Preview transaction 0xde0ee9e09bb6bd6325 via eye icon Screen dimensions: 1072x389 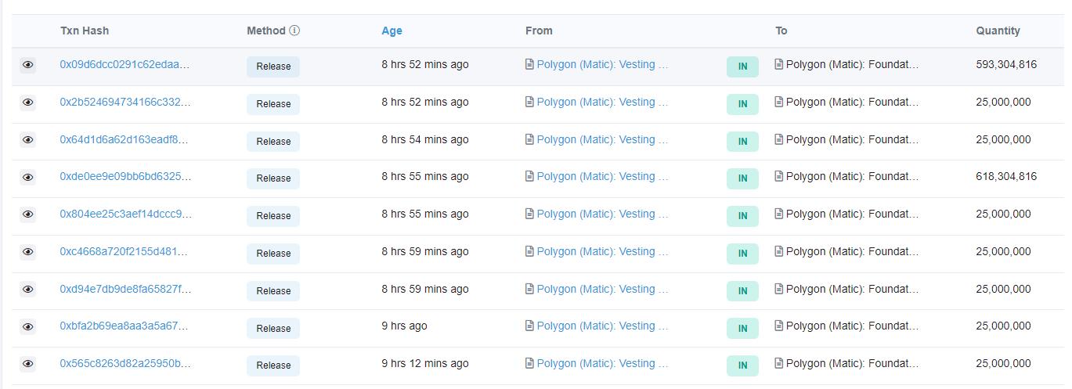click(28, 178)
